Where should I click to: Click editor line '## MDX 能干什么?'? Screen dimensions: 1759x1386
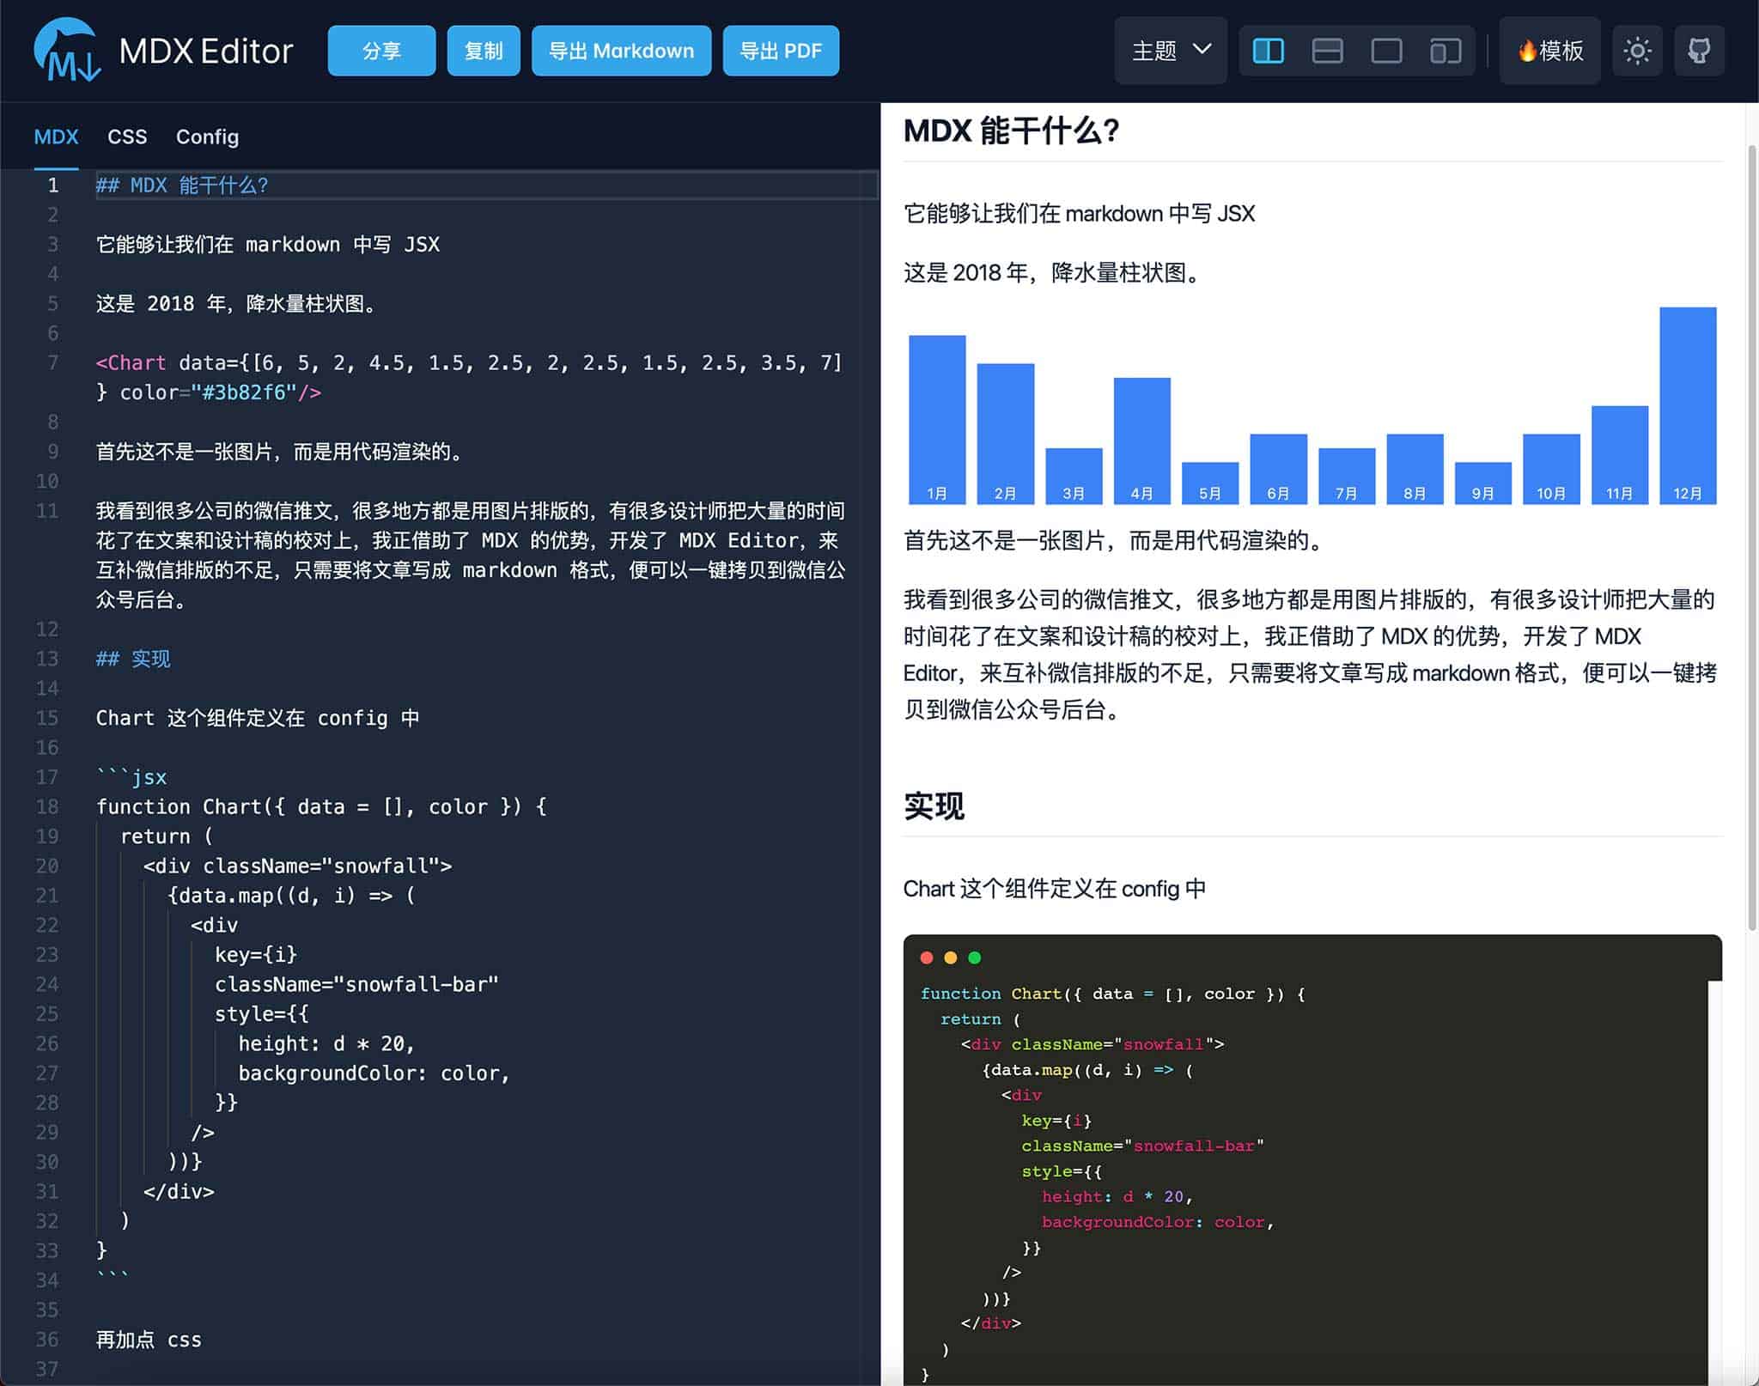[x=182, y=185]
